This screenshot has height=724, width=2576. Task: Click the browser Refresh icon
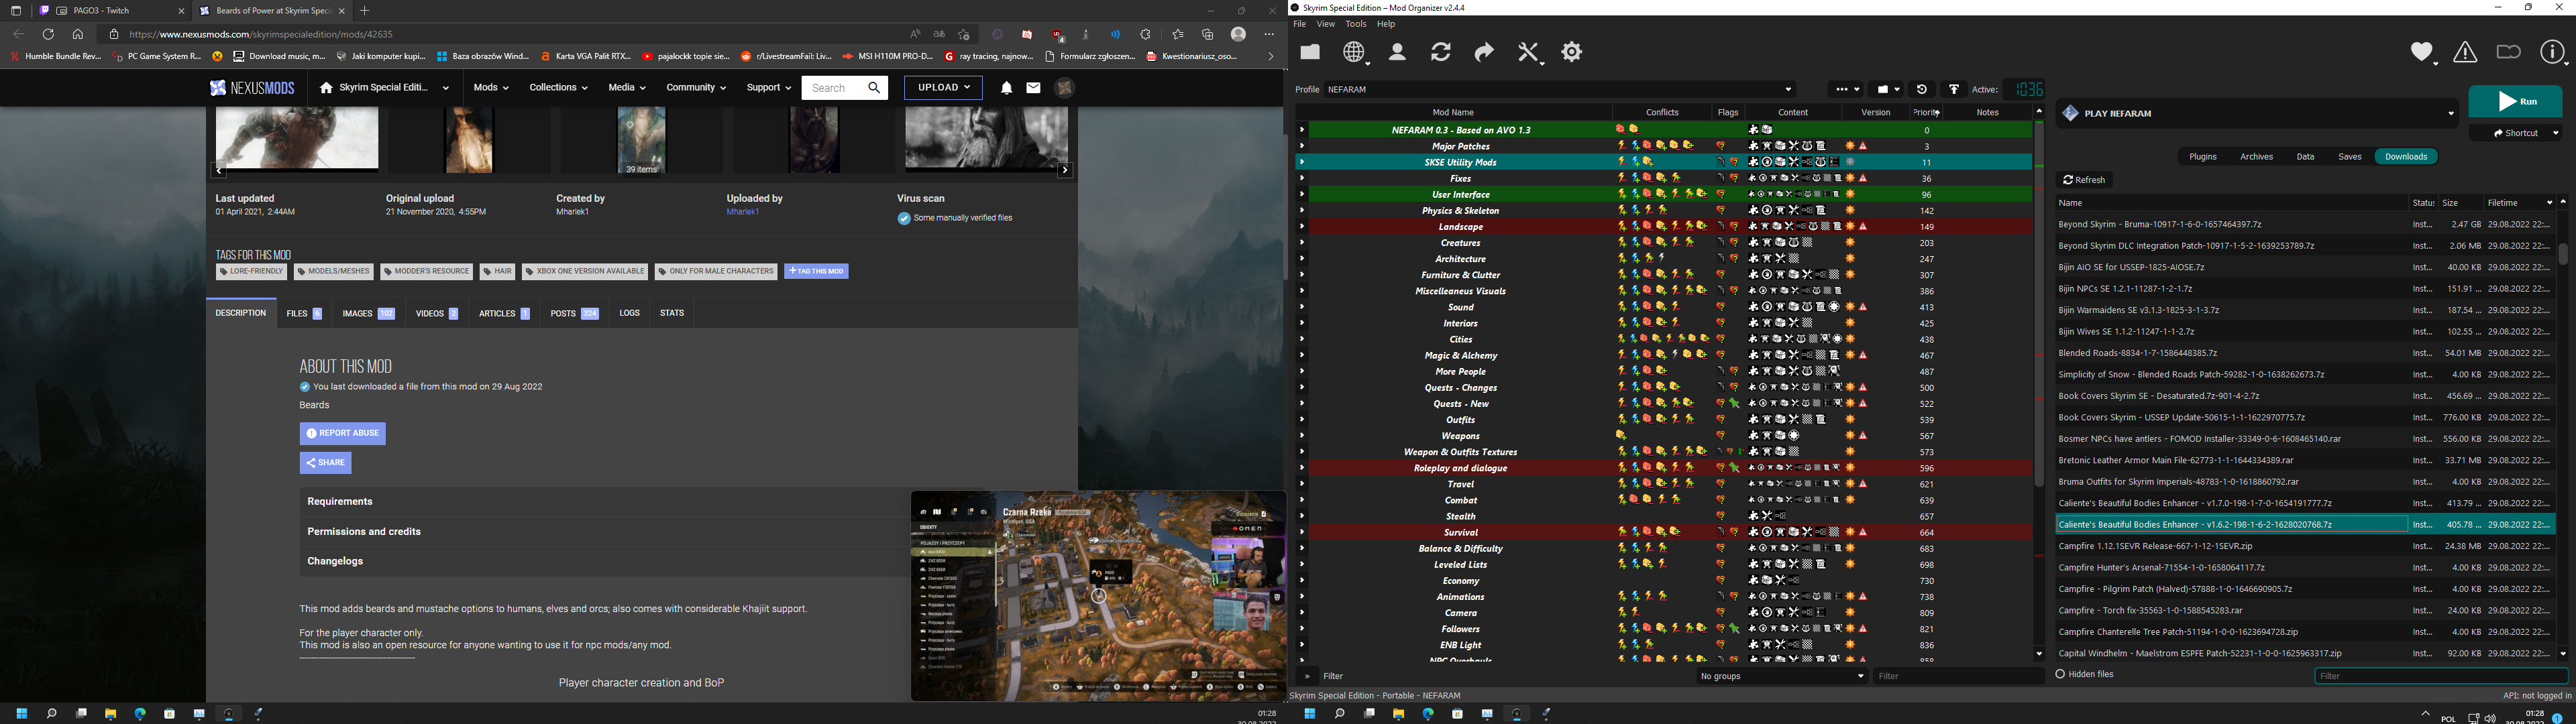pos(48,34)
